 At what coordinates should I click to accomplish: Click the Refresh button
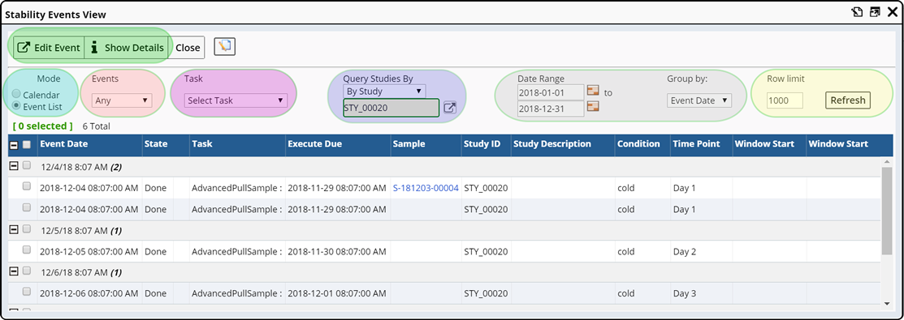pyautogui.click(x=847, y=100)
